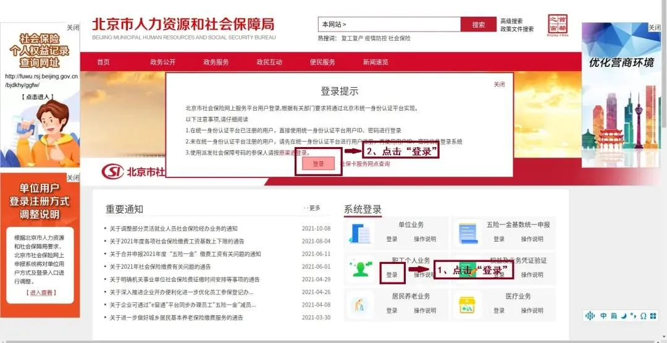Close the 登录提示 dialog

click(499, 85)
